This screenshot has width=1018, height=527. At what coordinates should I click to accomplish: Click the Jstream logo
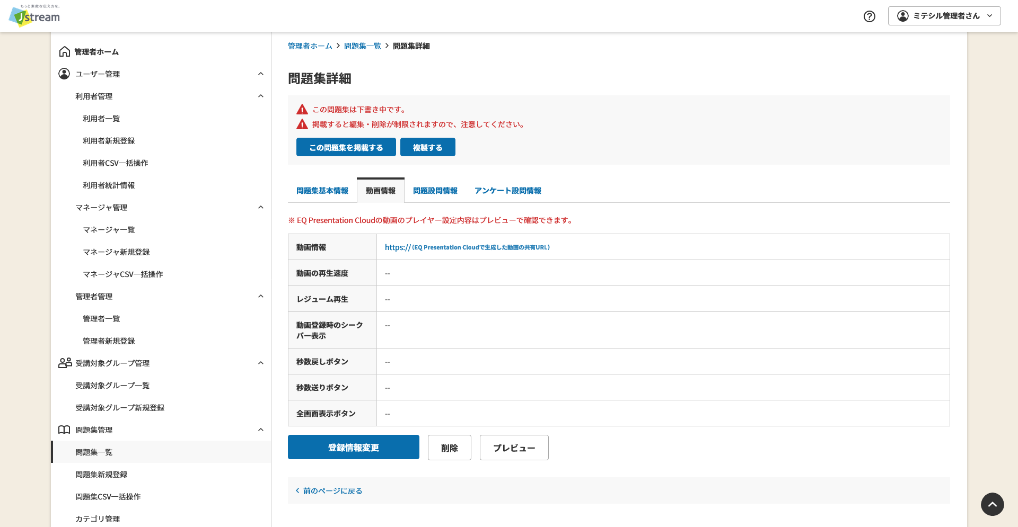coord(34,15)
